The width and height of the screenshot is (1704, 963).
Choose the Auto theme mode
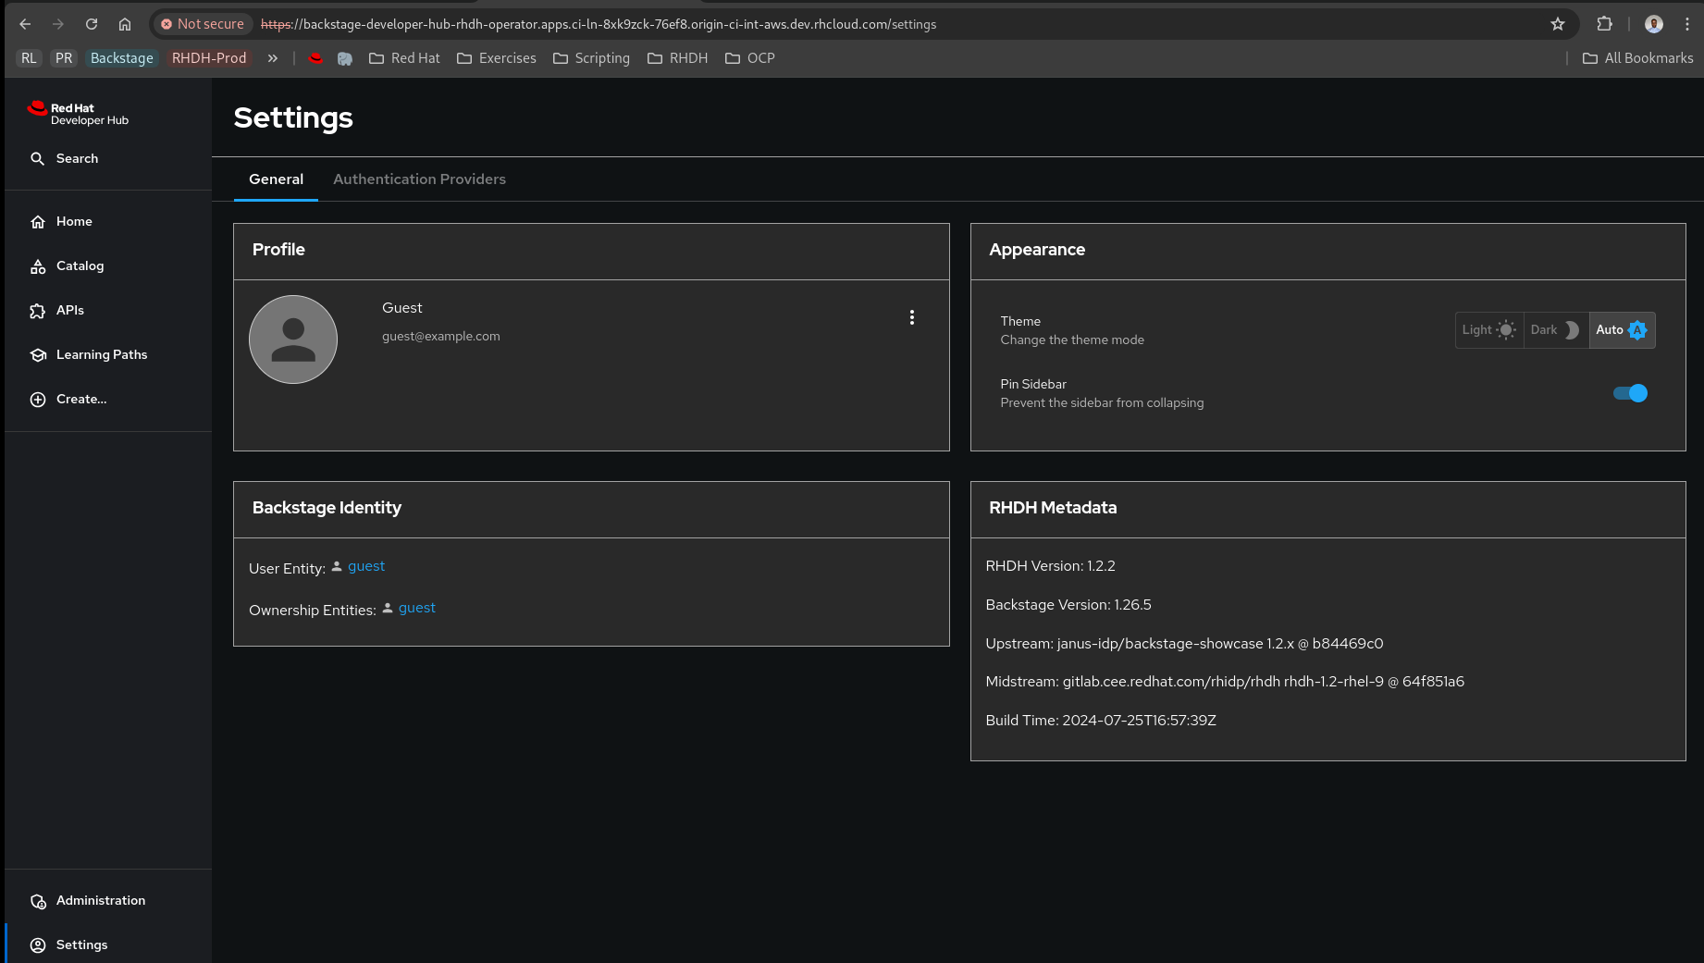point(1621,330)
